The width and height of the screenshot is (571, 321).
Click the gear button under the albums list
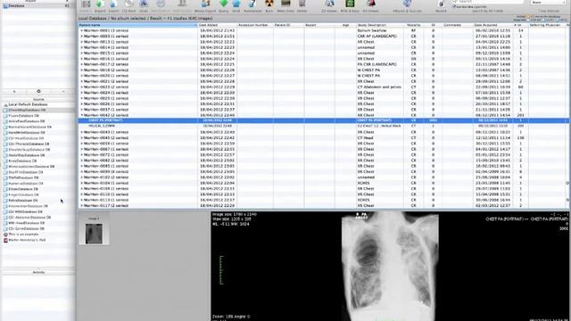[38, 91]
